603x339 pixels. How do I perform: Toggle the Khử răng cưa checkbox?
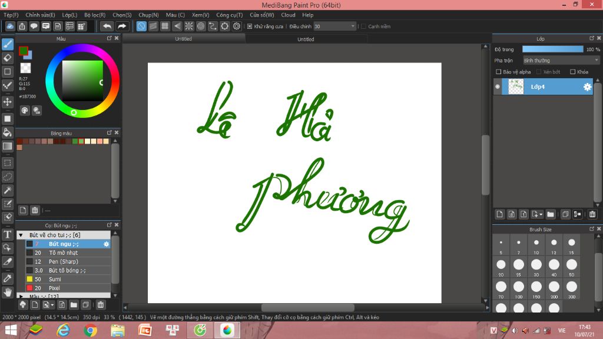tap(250, 26)
